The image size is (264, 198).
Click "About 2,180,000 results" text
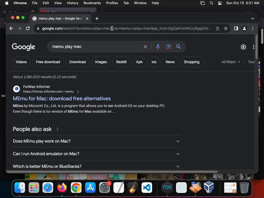32,77
